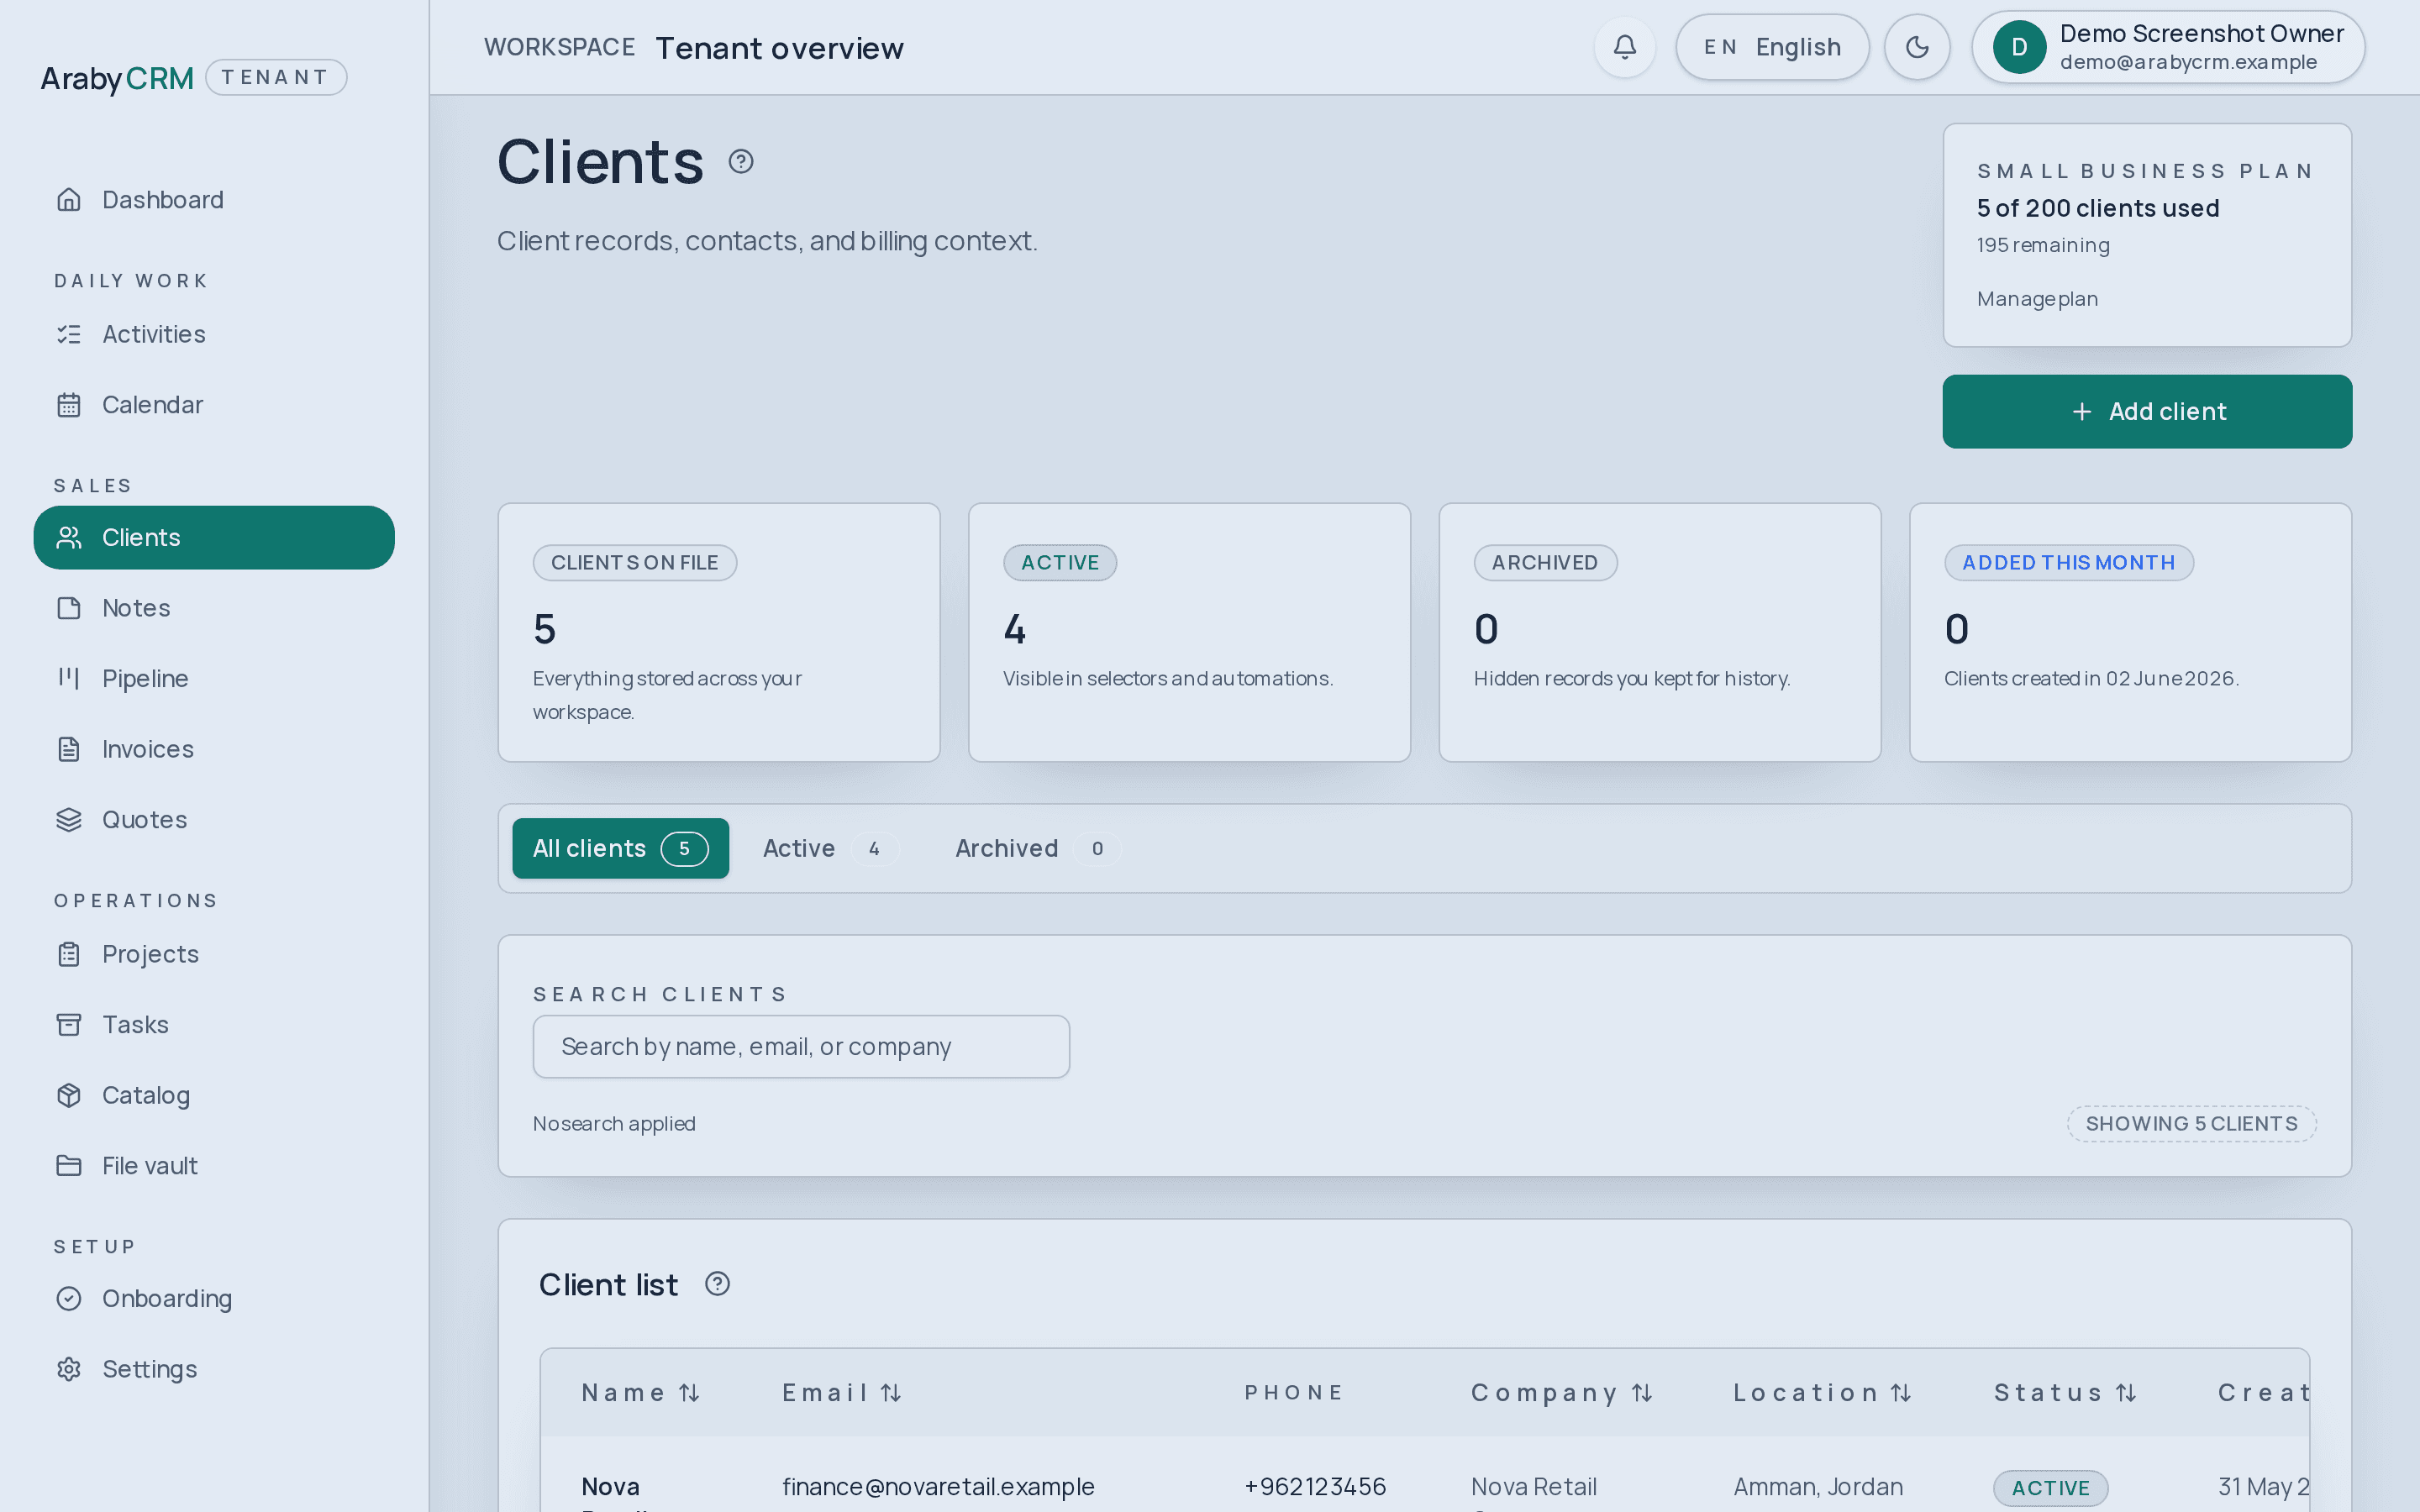Sort the client list by Status
Image resolution: width=2420 pixels, height=1512 pixels.
tap(2066, 1393)
